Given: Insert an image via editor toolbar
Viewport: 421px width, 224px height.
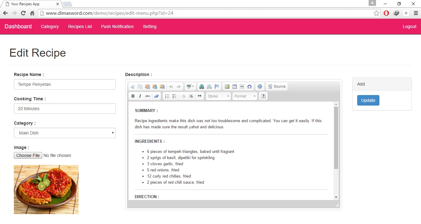Looking at the screenshot, I should (227, 86).
